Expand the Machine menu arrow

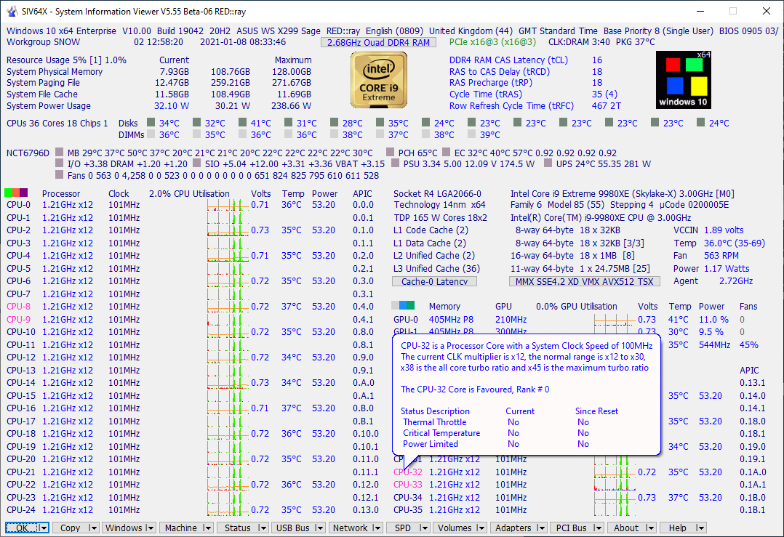[x=207, y=528]
